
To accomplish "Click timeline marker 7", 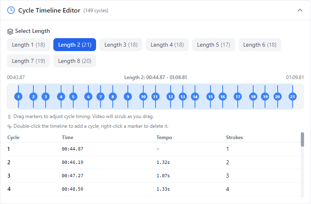I will click(x=101, y=97).
